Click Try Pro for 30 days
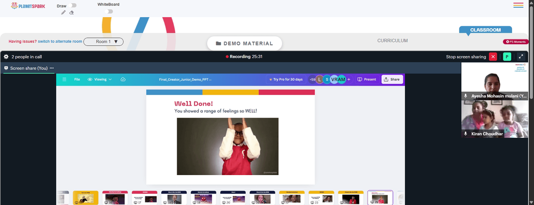This screenshot has width=534, height=205. 285,80
